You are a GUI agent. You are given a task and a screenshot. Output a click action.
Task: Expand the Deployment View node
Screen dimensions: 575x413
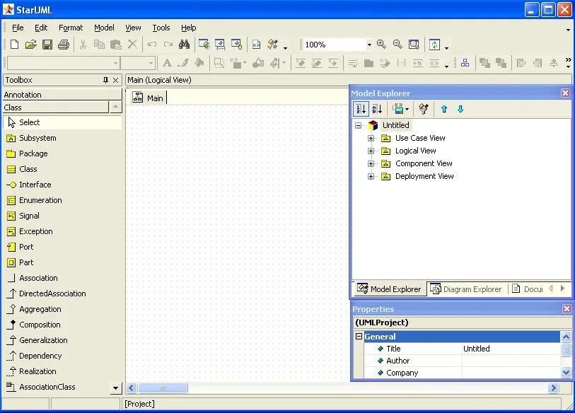click(371, 176)
